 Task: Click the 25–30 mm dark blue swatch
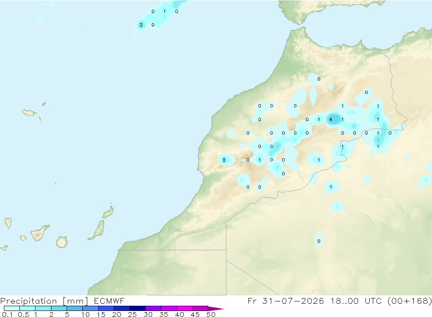[x=137, y=308]
